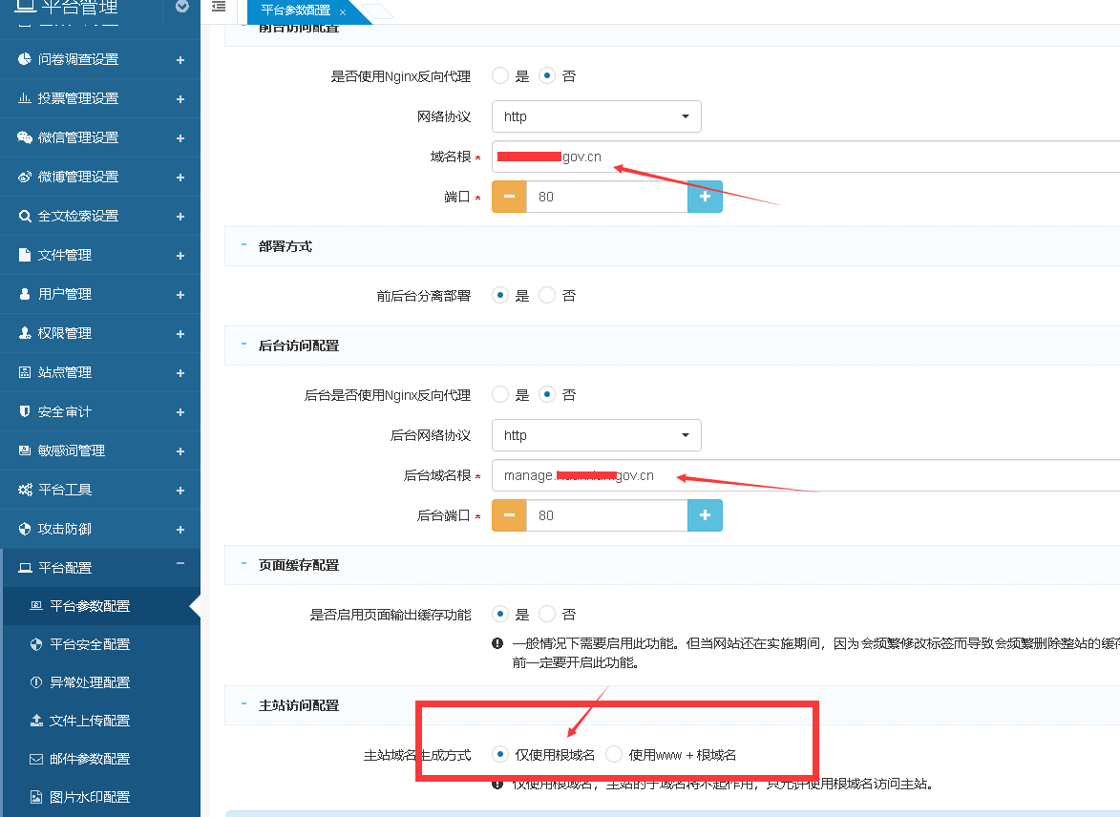Click the 微信管理设置 WeChat icon

(25, 137)
